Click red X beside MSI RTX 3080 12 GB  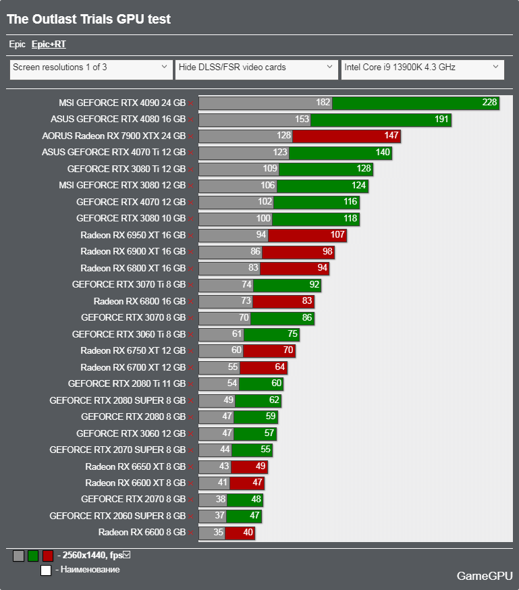tap(191, 186)
